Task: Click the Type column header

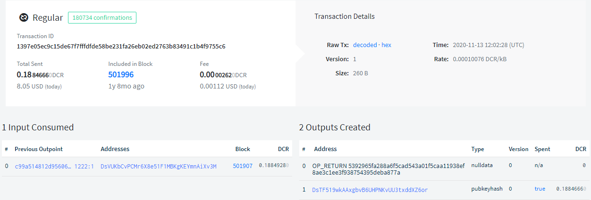Action: click(x=478, y=149)
